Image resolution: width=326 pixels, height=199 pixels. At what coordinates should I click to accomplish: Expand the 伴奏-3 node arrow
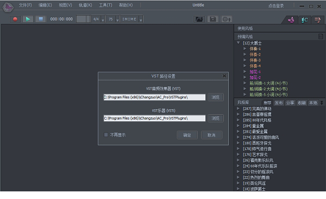pos(244,60)
